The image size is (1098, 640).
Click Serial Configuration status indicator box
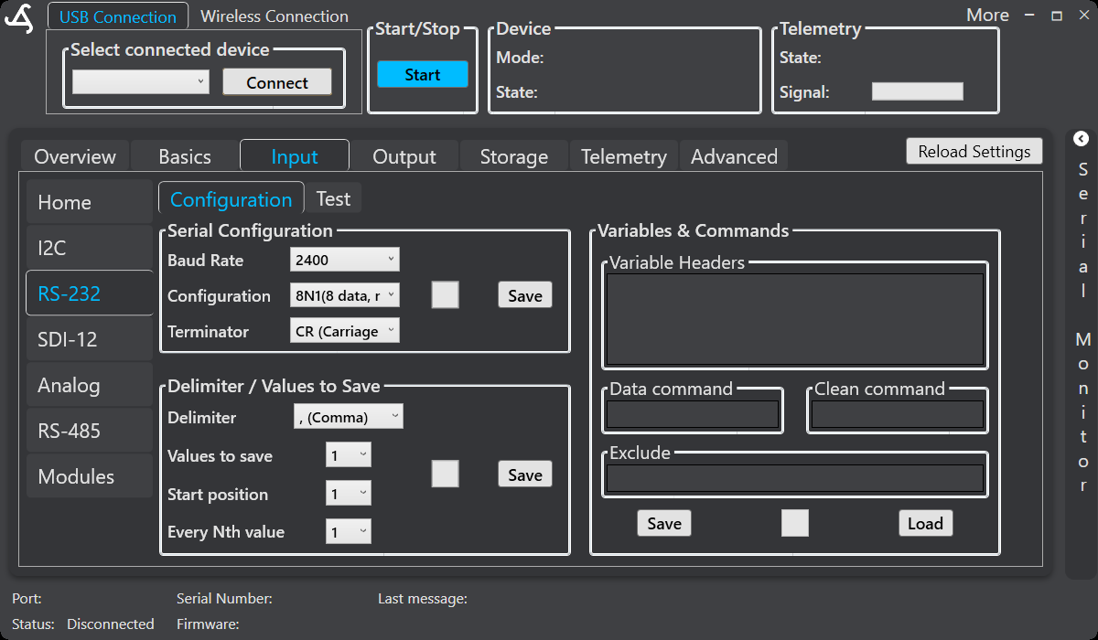(x=445, y=294)
